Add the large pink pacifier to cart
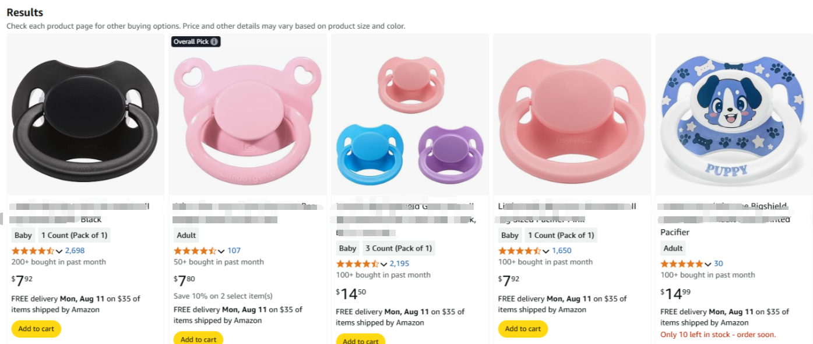This screenshot has width=813, height=344. click(x=523, y=329)
